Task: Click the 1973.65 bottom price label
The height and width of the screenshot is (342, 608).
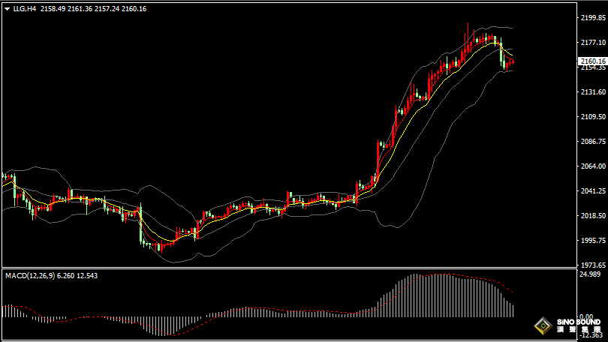Action: tap(592, 265)
